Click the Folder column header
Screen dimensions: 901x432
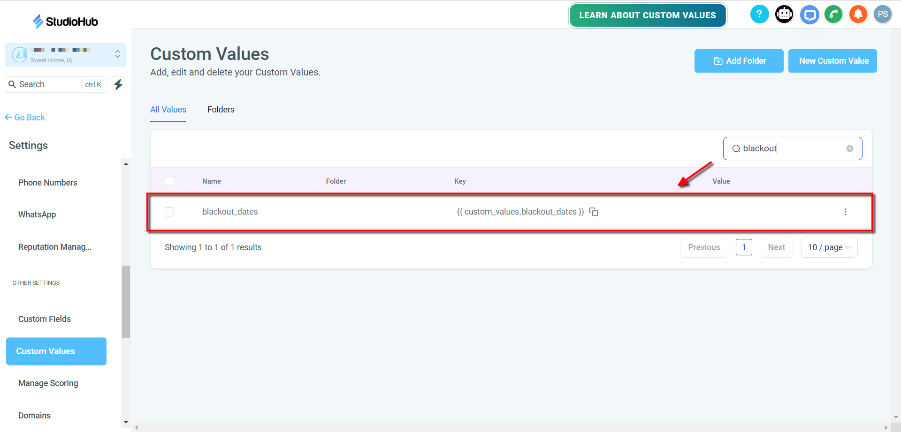point(336,181)
